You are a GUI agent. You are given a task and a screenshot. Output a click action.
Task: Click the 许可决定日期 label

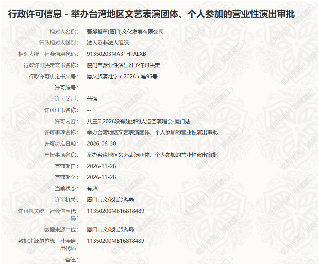61,143
